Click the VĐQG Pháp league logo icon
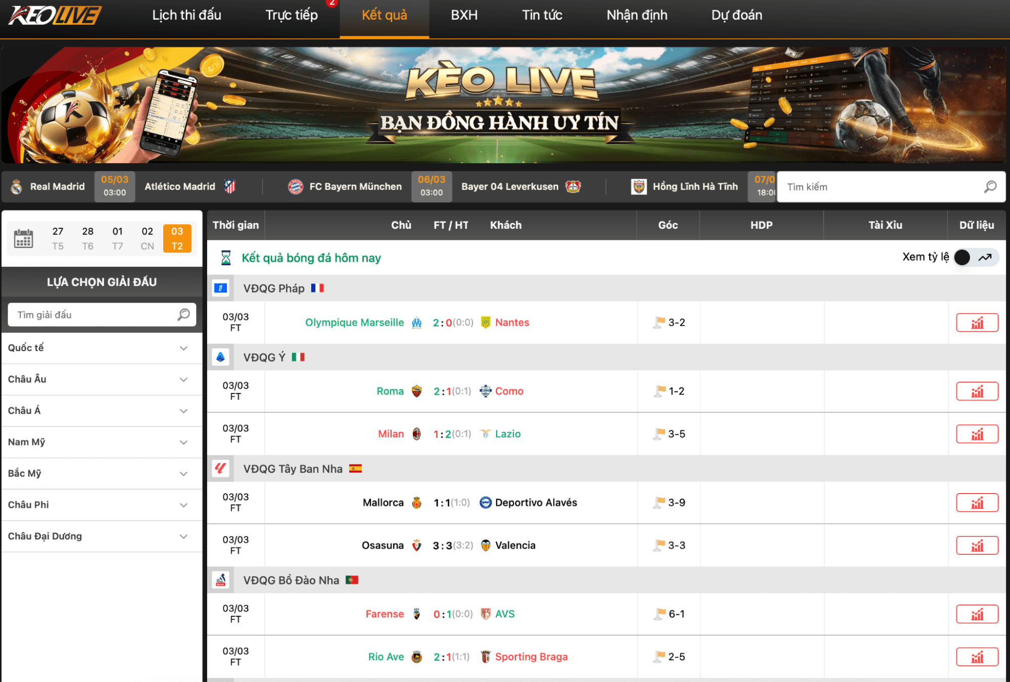The image size is (1010, 682). click(x=221, y=288)
